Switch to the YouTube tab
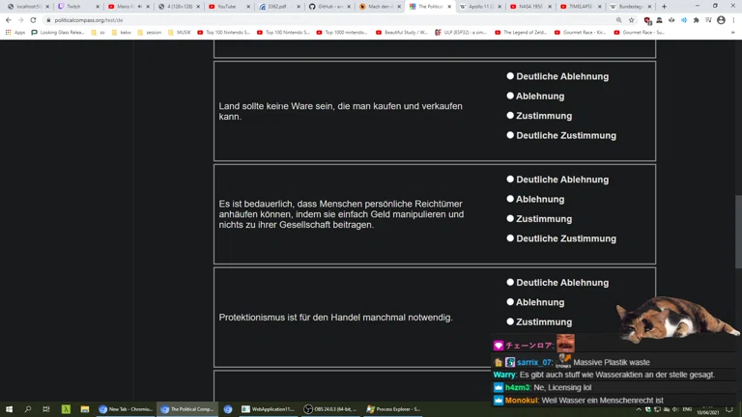Image resolution: width=742 pixels, height=417 pixels. [230, 7]
